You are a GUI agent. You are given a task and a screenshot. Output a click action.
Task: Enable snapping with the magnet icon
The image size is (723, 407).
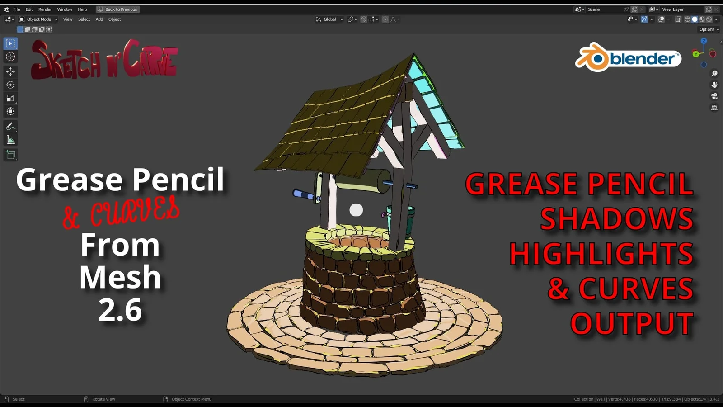(364, 19)
